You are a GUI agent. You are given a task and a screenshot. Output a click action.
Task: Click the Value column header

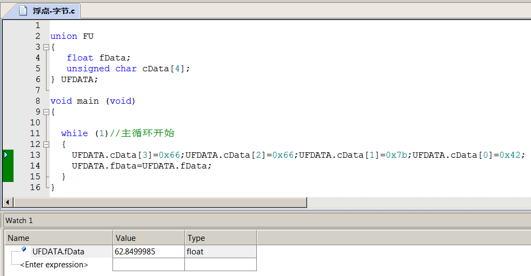click(149, 238)
